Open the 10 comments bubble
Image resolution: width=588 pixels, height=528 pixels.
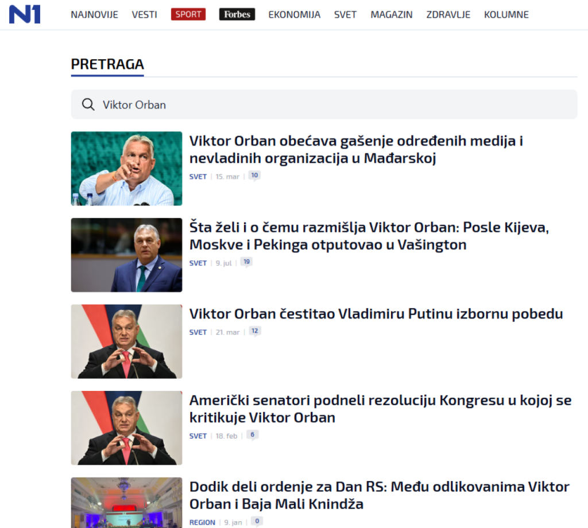pyautogui.click(x=254, y=176)
